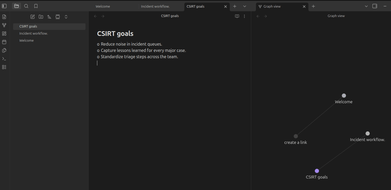
Task: Click the line 'Reduce noise in incident queues.'
Action: point(131,44)
